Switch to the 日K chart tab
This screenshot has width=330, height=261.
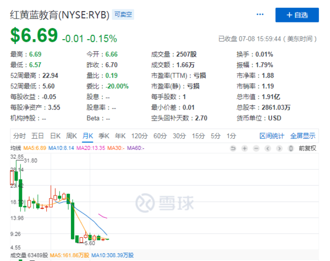click(56, 136)
